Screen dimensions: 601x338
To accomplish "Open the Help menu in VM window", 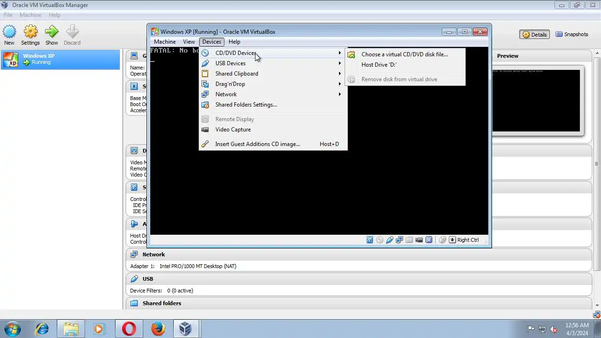I will click(234, 42).
